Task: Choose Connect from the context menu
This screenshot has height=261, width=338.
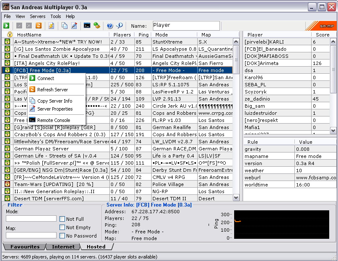Action: pos(46,78)
